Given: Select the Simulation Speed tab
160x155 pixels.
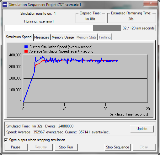Looking at the screenshot, I should (x=19, y=37).
